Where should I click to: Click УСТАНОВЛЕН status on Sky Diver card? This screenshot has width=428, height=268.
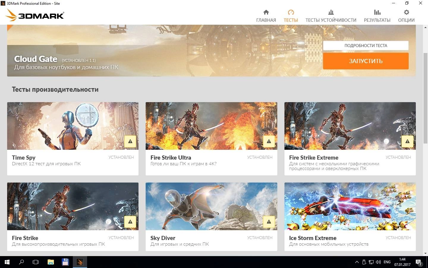(x=260, y=238)
